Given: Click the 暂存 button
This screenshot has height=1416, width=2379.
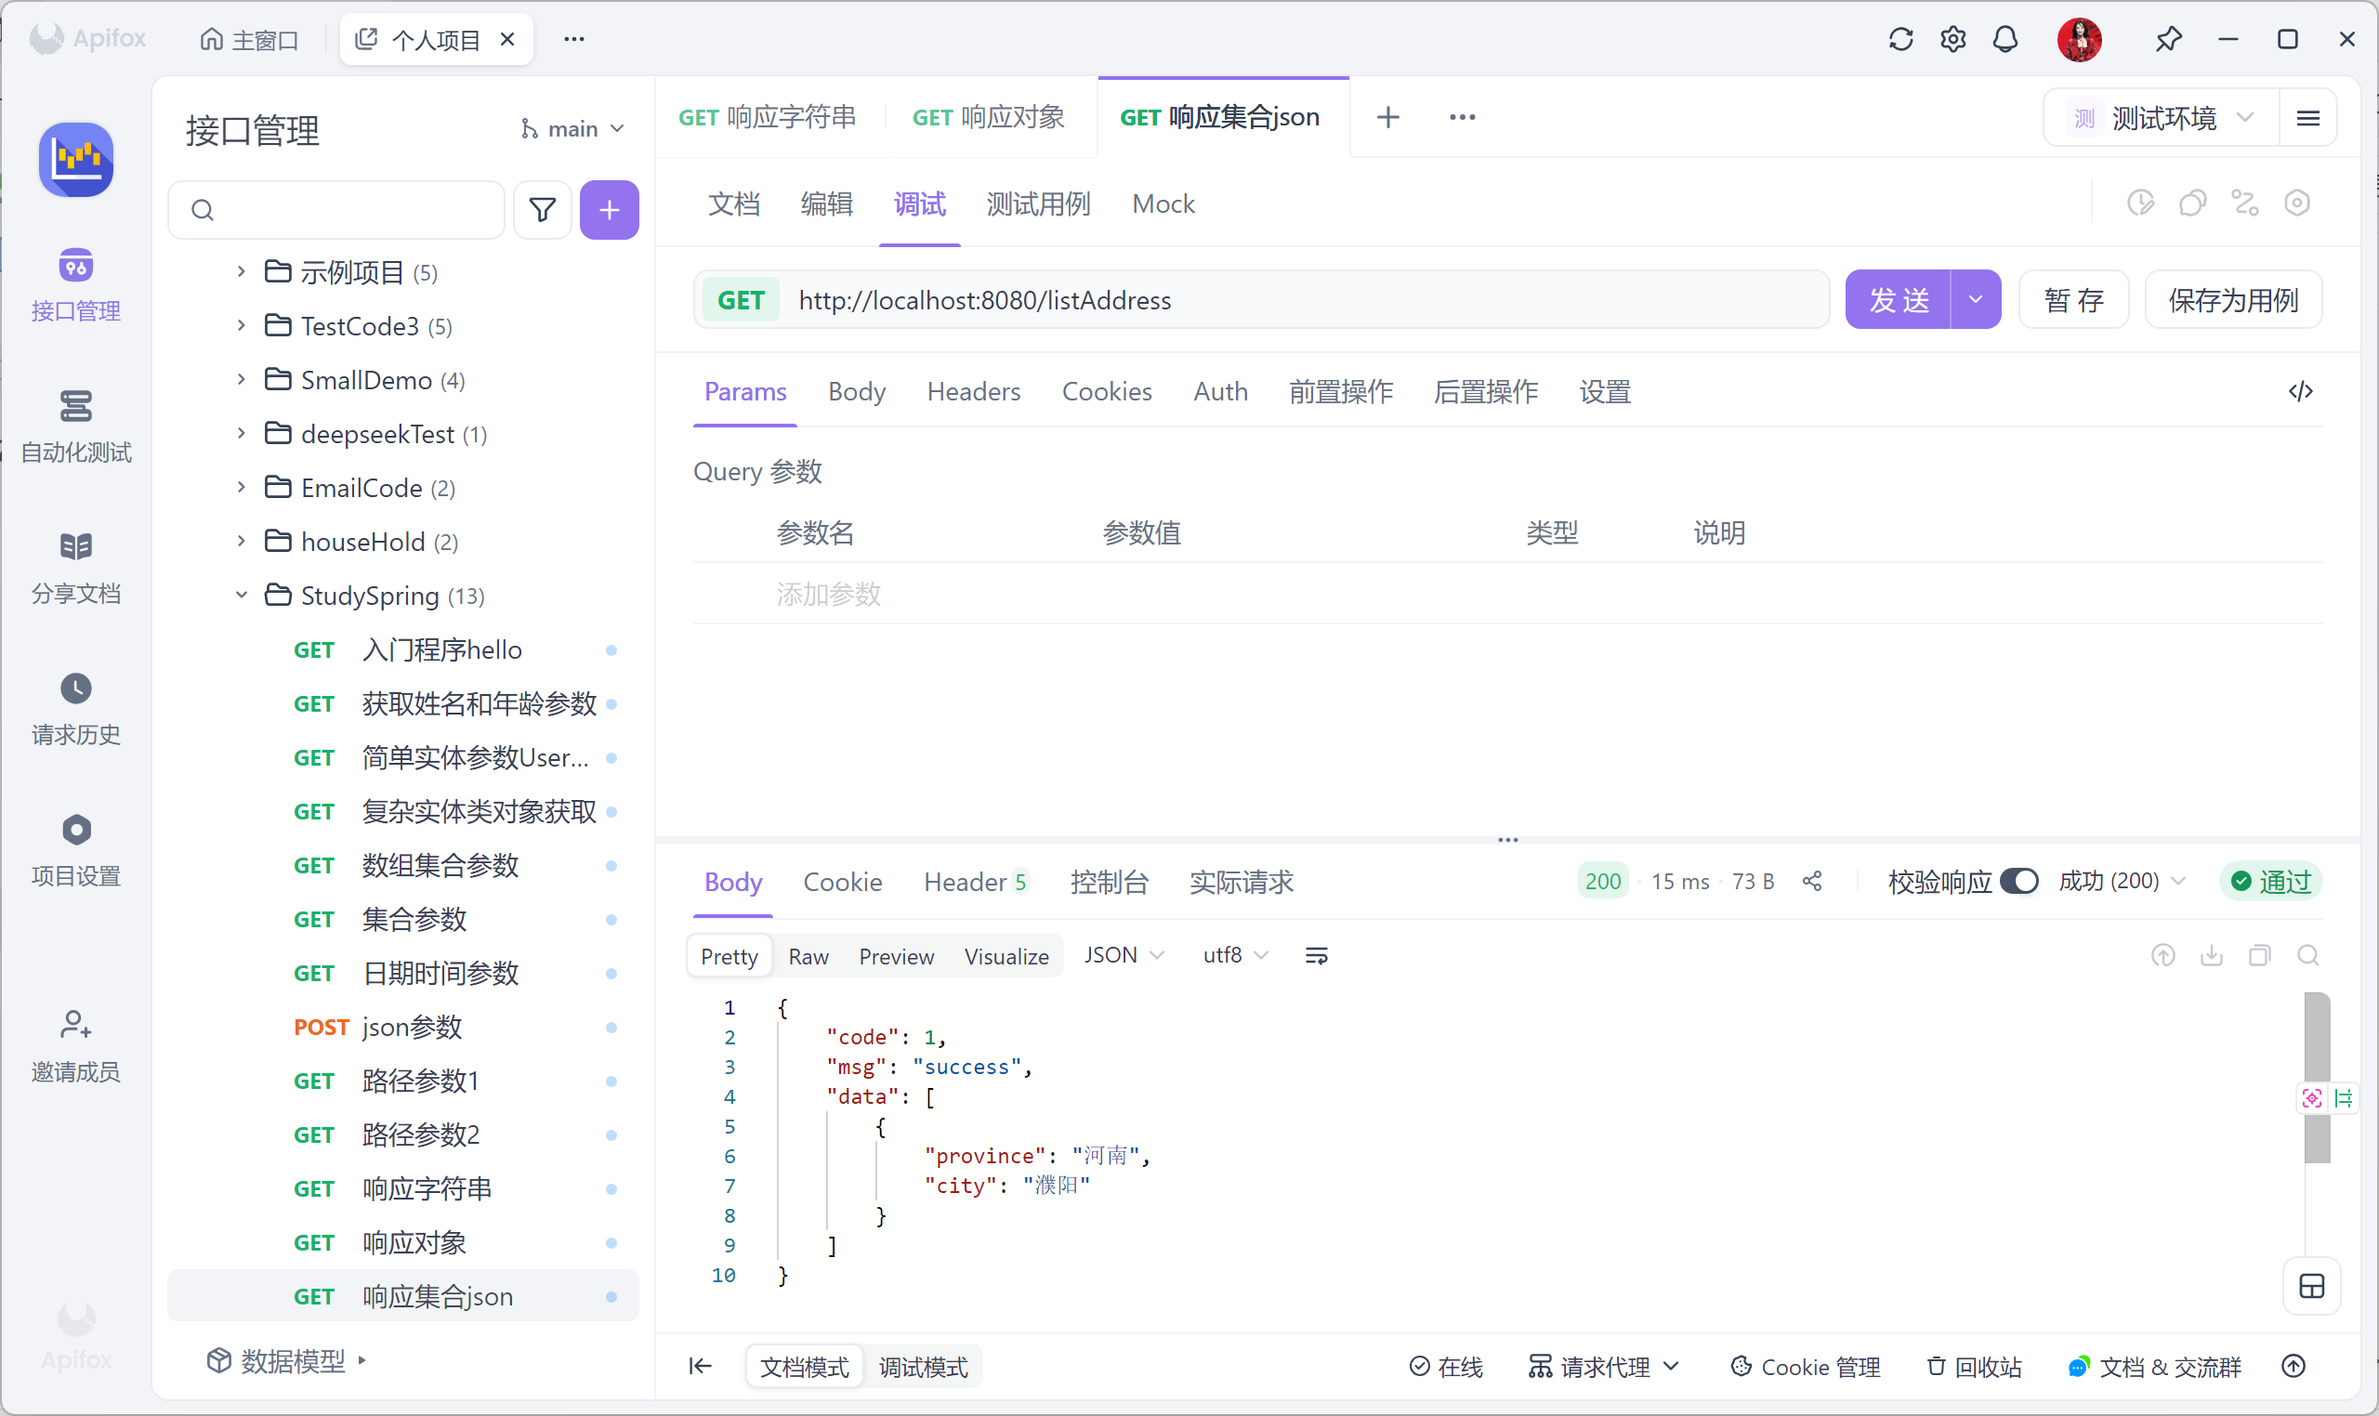Looking at the screenshot, I should [x=2072, y=299].
